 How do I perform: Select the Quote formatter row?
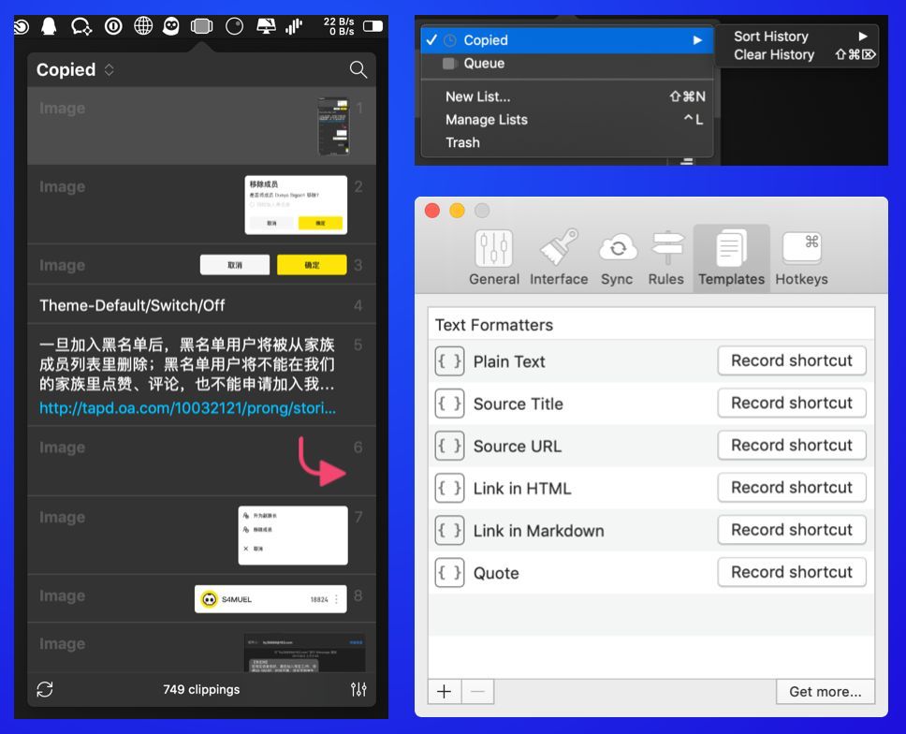click(651, 573)
